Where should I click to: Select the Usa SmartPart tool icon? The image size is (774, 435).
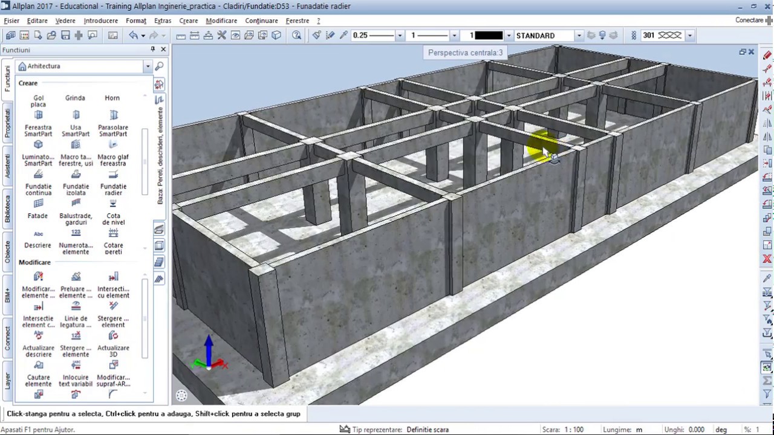76,115
